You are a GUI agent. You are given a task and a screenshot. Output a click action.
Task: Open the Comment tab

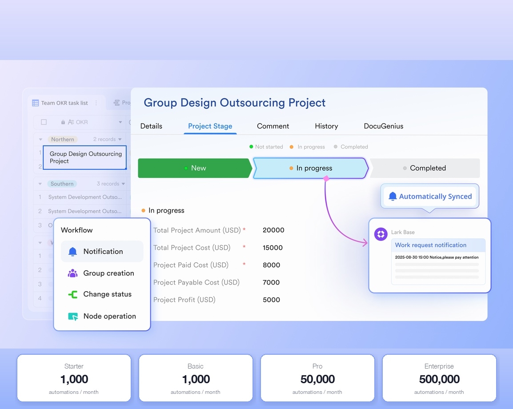point(273,126)
